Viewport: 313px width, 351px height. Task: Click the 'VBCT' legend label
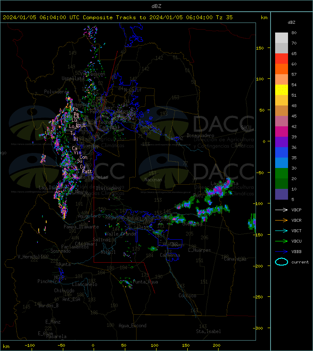[x=296, y=231]
